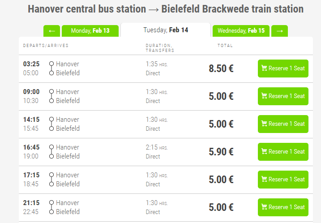Click the route stops icon for 14:15 trip

(x=51, y=124)
